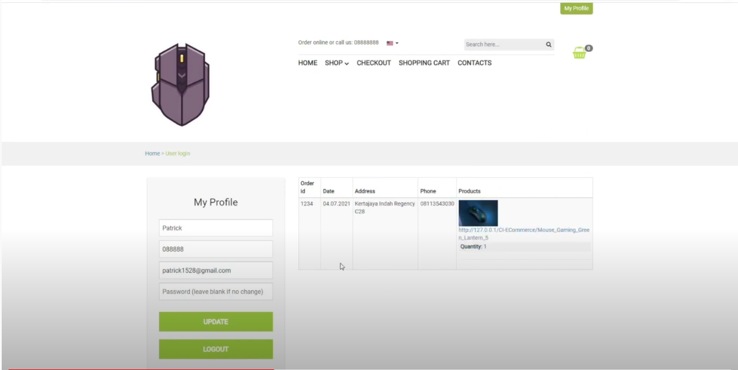The width and height of the screenshot is (738, 370).
Task: Click the gaming mouse product thumbnail
Action: [x=478, y=213]
